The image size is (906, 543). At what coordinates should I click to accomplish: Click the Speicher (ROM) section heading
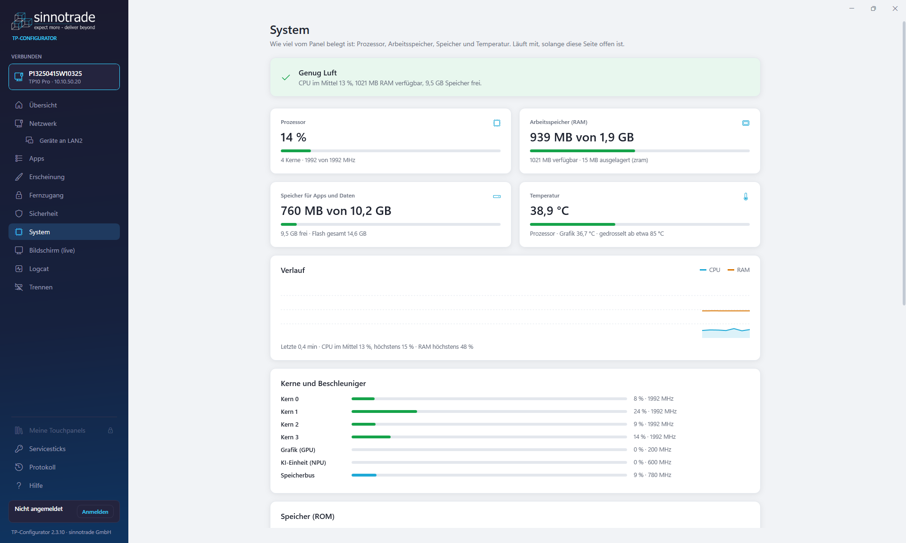click(308, 517)
